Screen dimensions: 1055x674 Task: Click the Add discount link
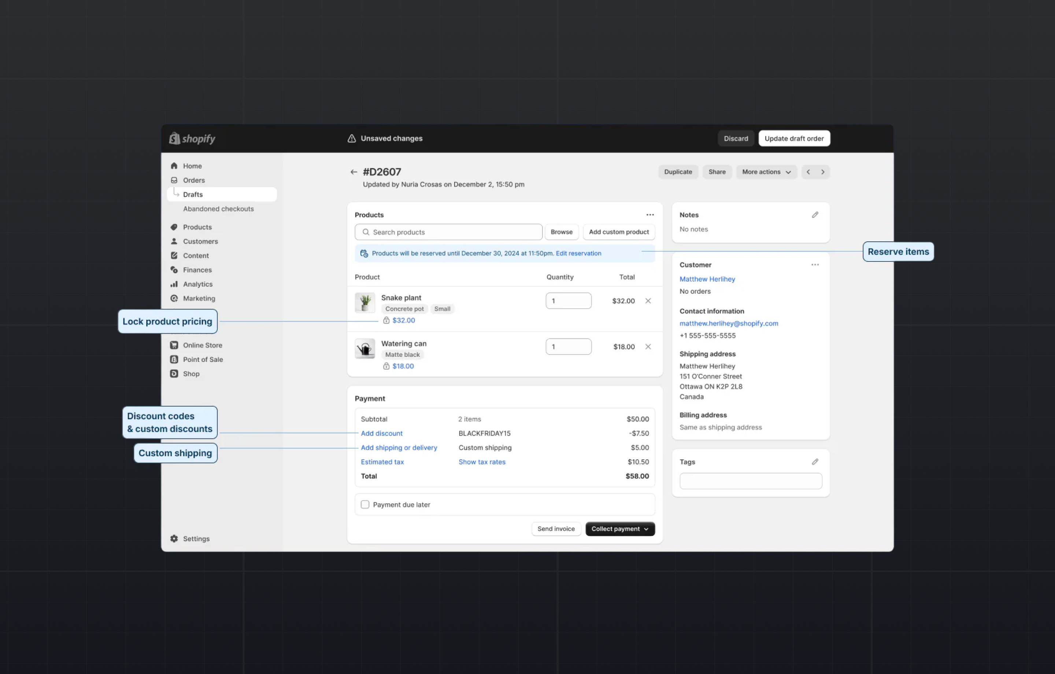(x=381, y=433)
